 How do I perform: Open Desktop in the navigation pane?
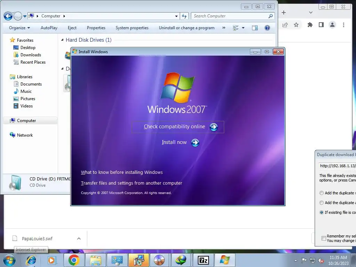[28, 47]
